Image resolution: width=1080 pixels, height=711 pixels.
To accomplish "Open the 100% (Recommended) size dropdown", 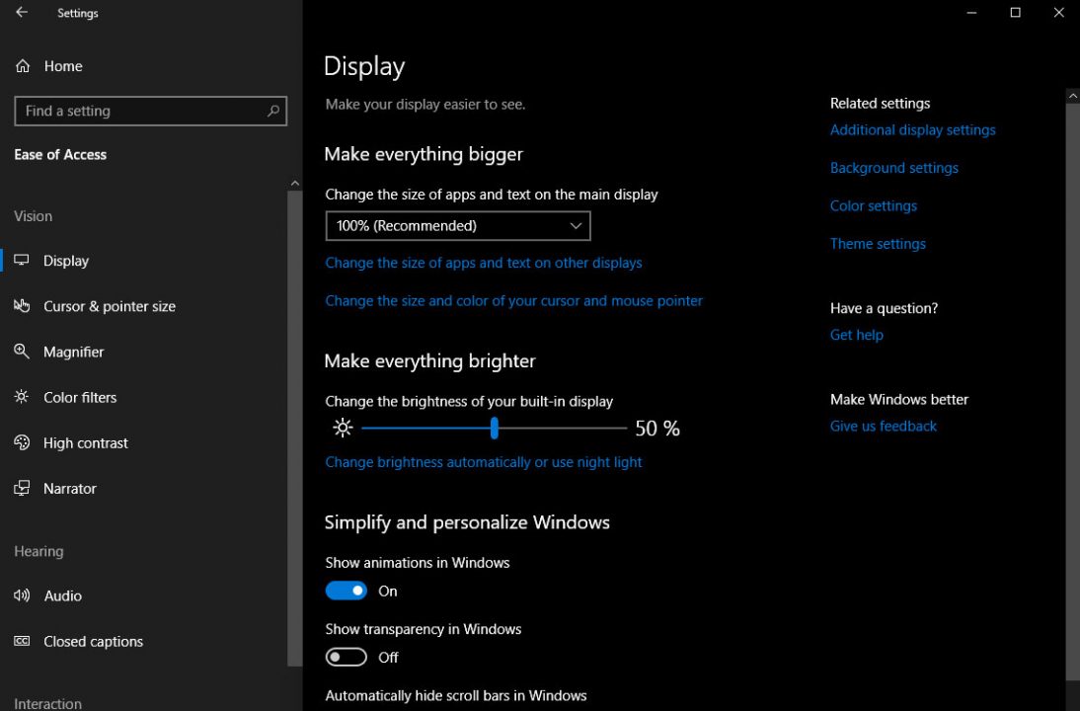I will coord(457,226).
